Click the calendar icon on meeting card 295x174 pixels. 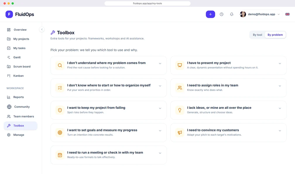(x=60, y=155)
